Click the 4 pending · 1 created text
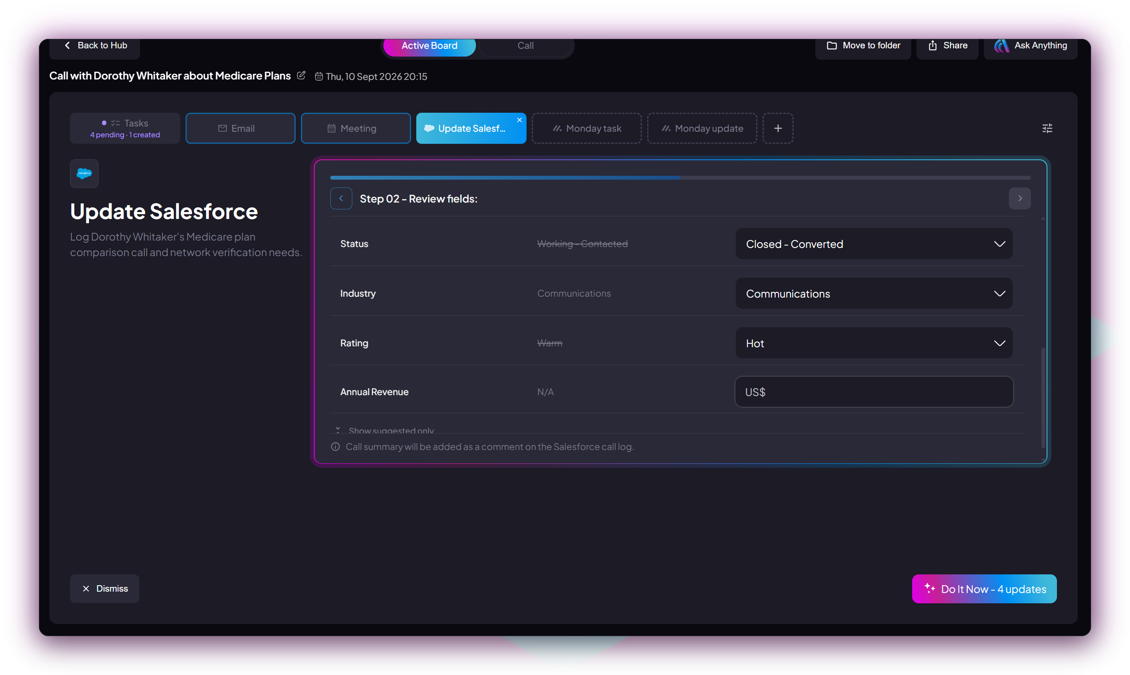The height and width of the screenshot is (675, 1130). pos(125,135)
